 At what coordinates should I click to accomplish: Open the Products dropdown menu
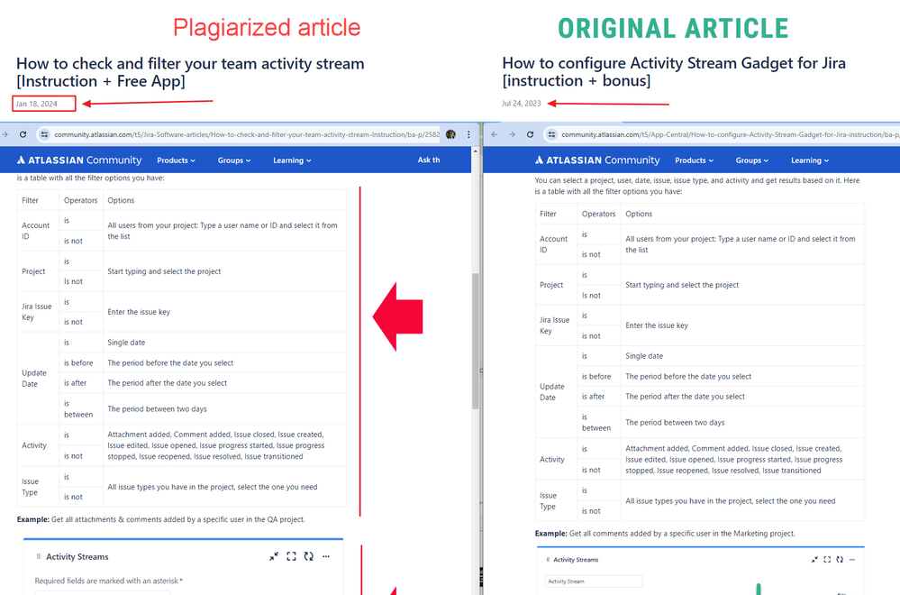(176, 160)
